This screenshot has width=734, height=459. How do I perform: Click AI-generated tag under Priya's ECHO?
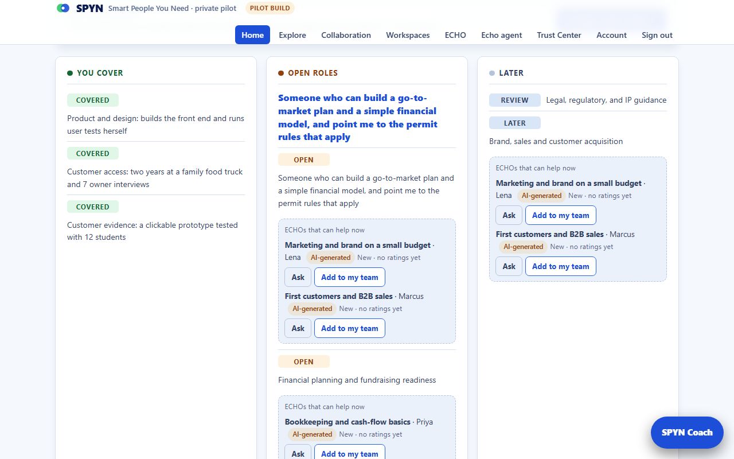click(312, 434)
